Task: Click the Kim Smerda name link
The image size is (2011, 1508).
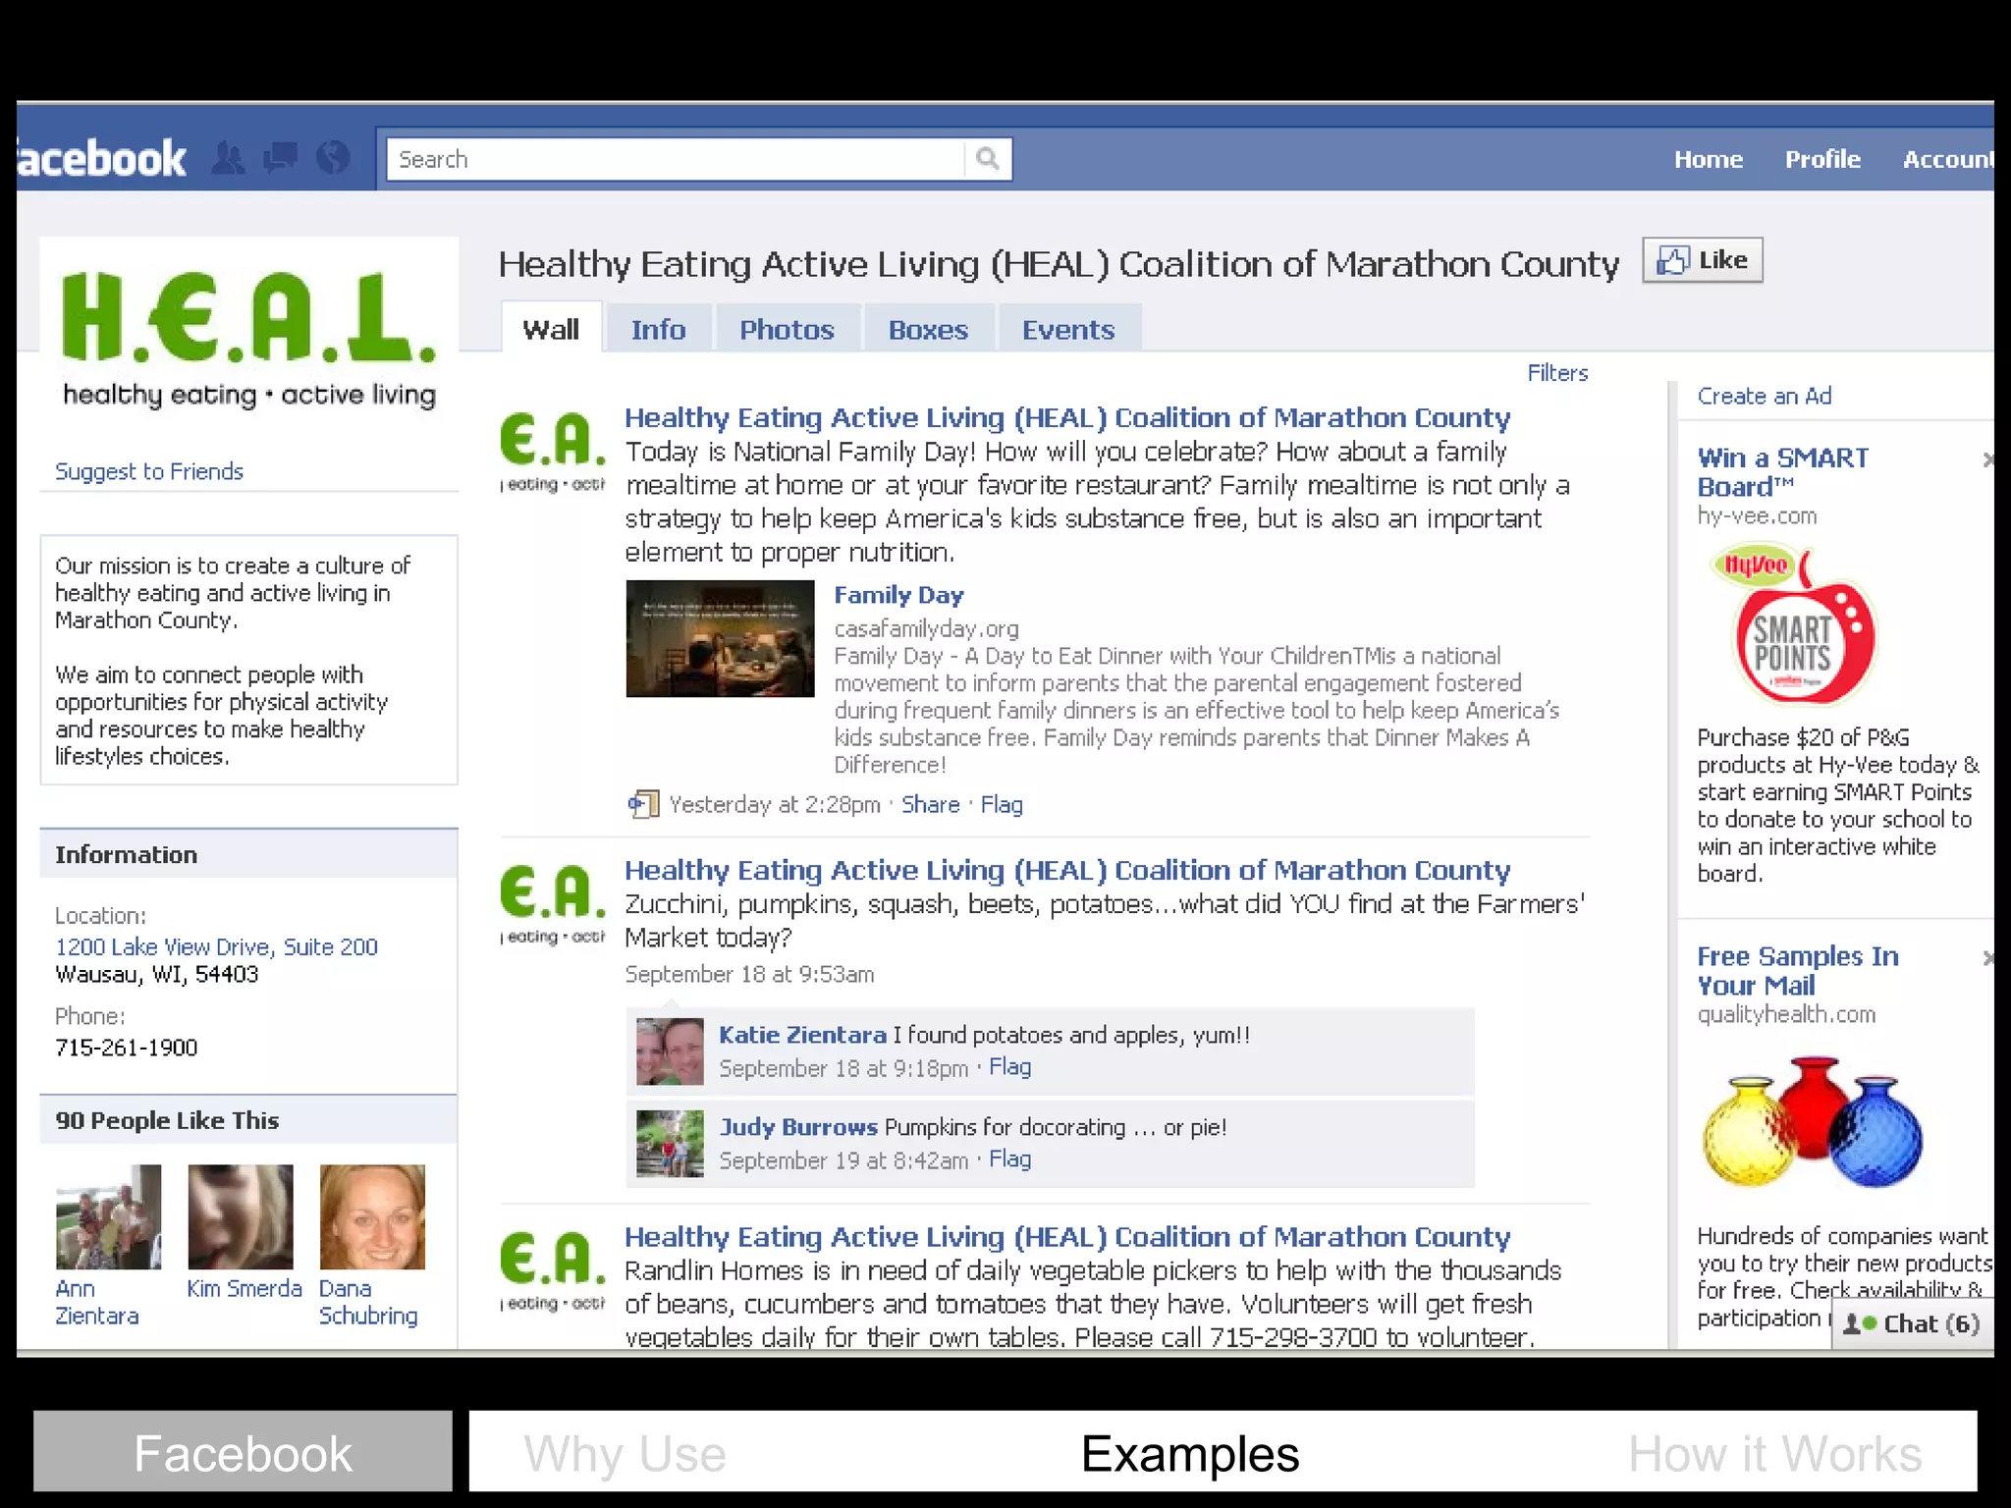Action: pos(245,1289)
